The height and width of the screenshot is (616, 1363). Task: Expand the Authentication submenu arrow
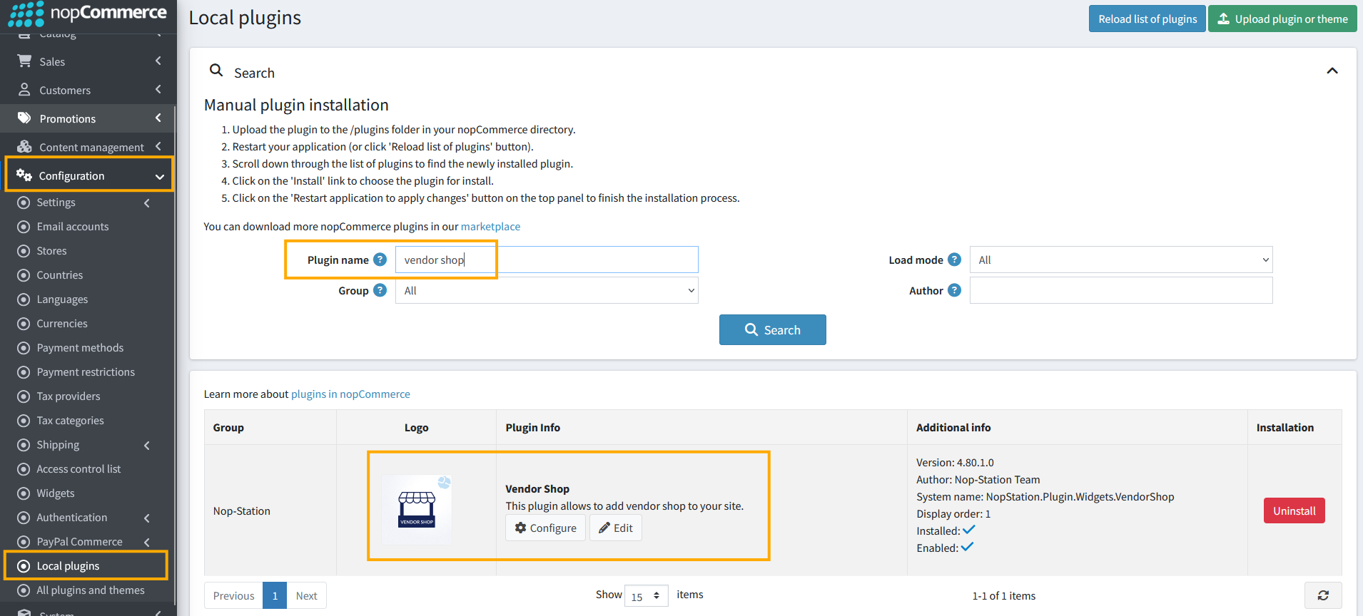147,518
